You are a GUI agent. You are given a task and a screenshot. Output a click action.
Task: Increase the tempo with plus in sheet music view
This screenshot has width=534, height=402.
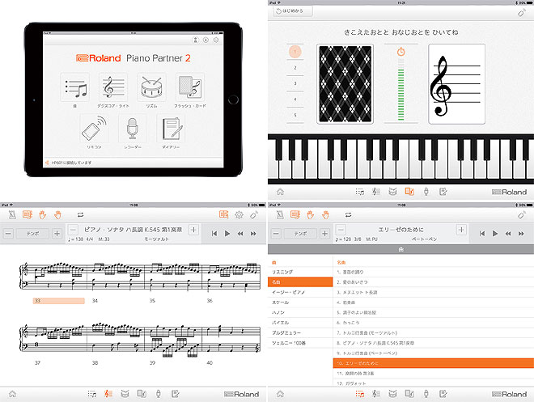[x=57, y=233]
